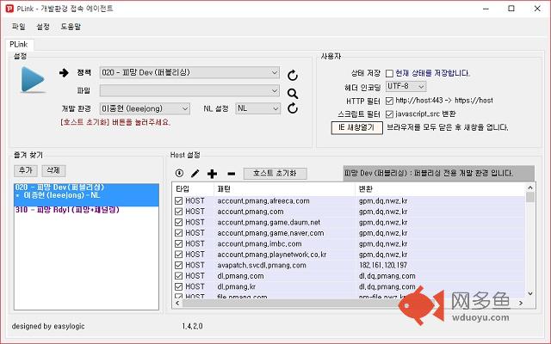Screen dimensions: 551x344
Task: Click conversion value dl.dq.pmang.com for dl.pmang.com
Action: click(x=387, y=276)
